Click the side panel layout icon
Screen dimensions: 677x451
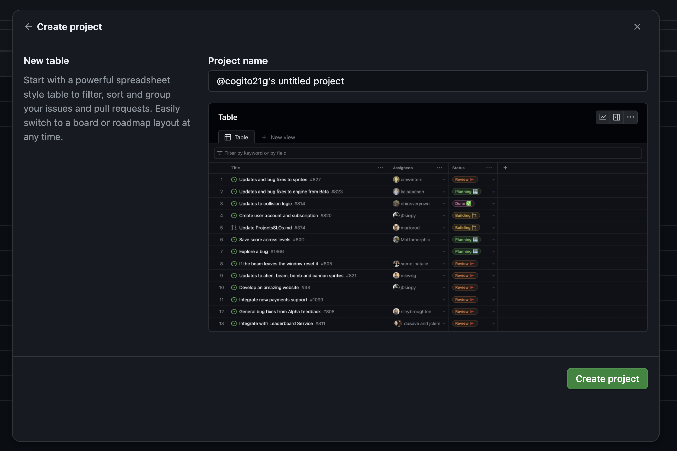(616, 117)
